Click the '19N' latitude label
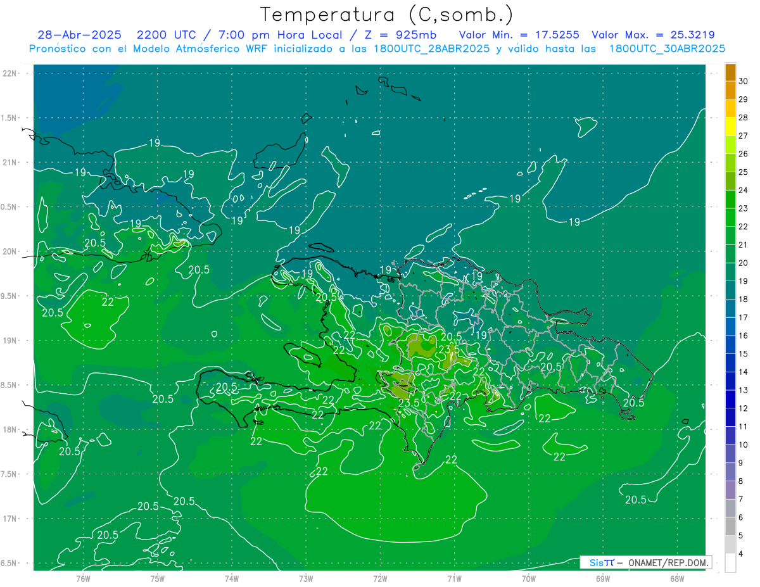 click(10, 341)
